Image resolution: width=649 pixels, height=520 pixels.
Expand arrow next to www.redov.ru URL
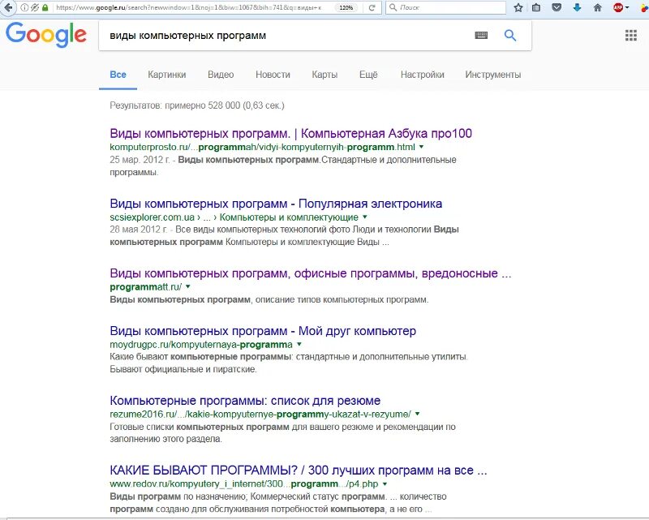385,484
